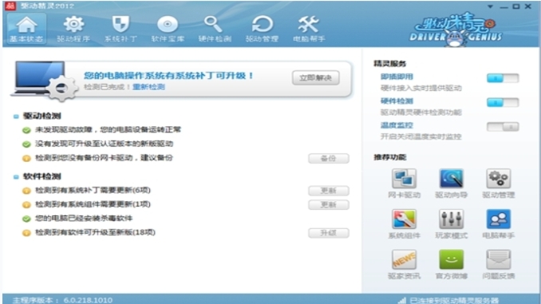This screenshot has height=304, width=541.
Task: Click the 已连接到驱动精灵服务器 status text
Action: (454, 301)
